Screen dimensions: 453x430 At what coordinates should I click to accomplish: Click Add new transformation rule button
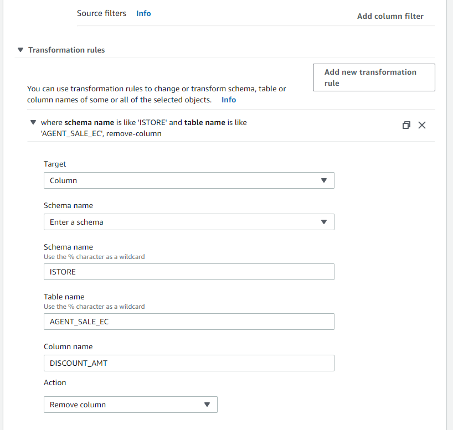pos(374,77)
